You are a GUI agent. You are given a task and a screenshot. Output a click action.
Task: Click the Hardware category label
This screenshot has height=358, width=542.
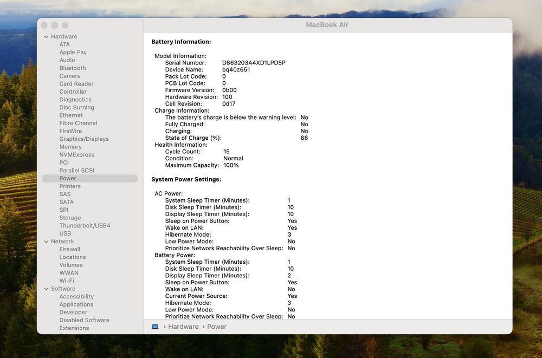coord(64,37)
